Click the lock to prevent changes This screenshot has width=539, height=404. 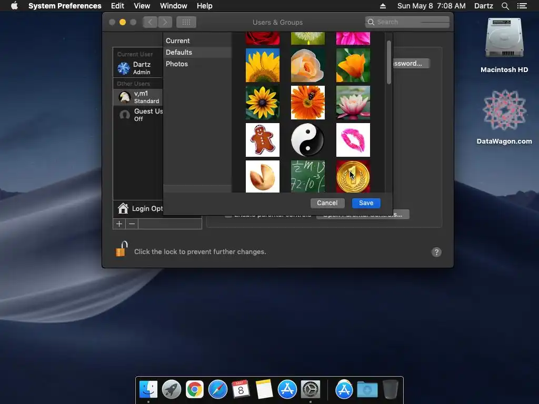click(122, 249)
